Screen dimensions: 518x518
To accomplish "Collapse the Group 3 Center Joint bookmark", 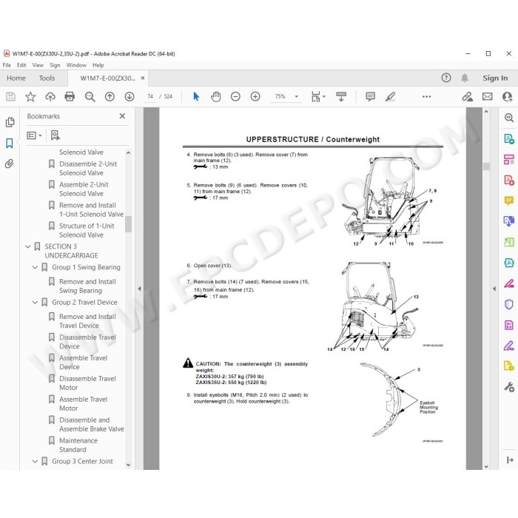I will tap(35, 461).
